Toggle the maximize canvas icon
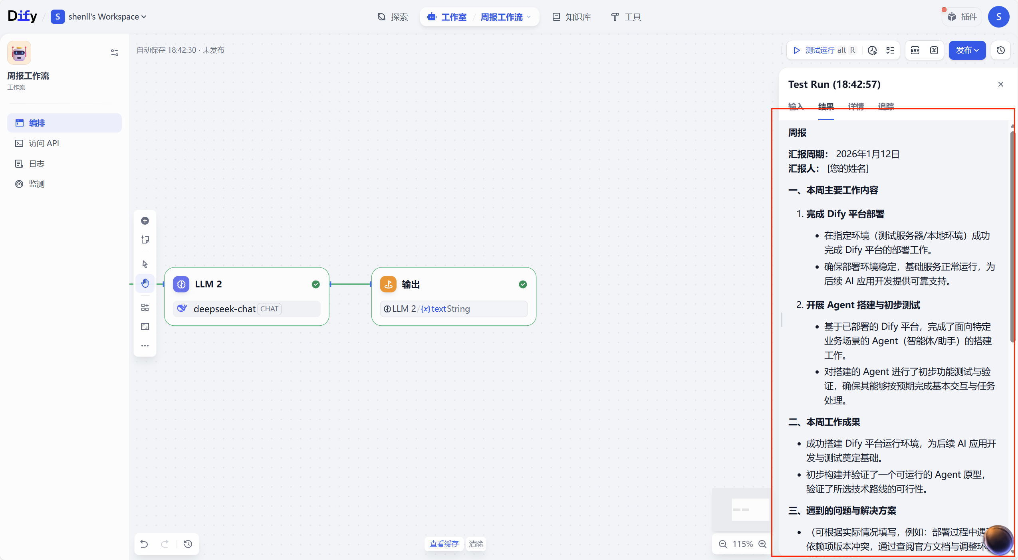Screen dimensions: 1018x560 point(145,327)
